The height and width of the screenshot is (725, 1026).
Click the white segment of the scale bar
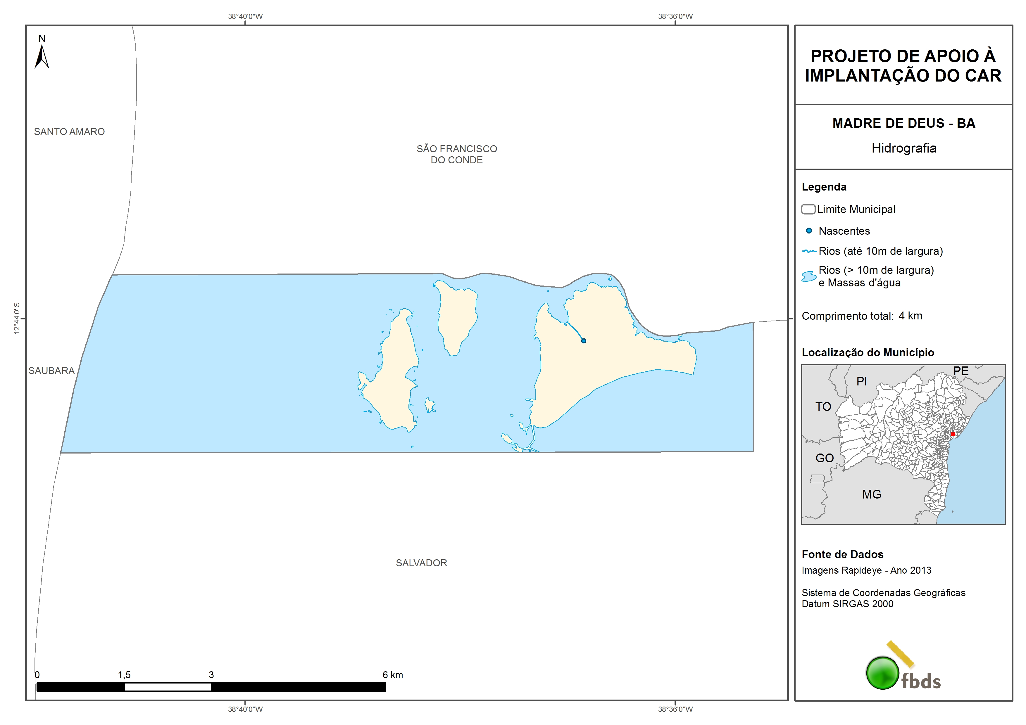(168, 687)
